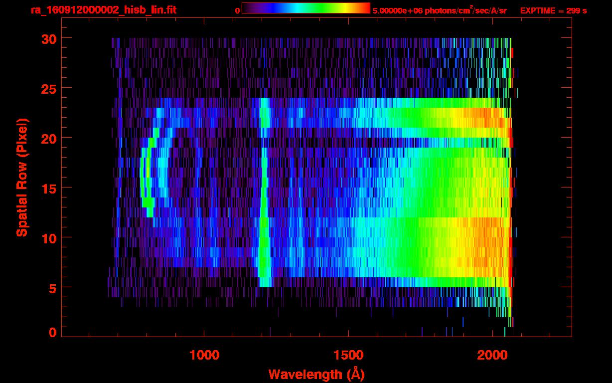Click the EXPTIME = 299 s text
612x383 pixels.
[553, 10]
